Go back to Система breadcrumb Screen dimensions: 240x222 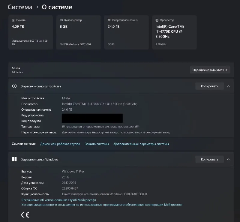click(20, 7)
